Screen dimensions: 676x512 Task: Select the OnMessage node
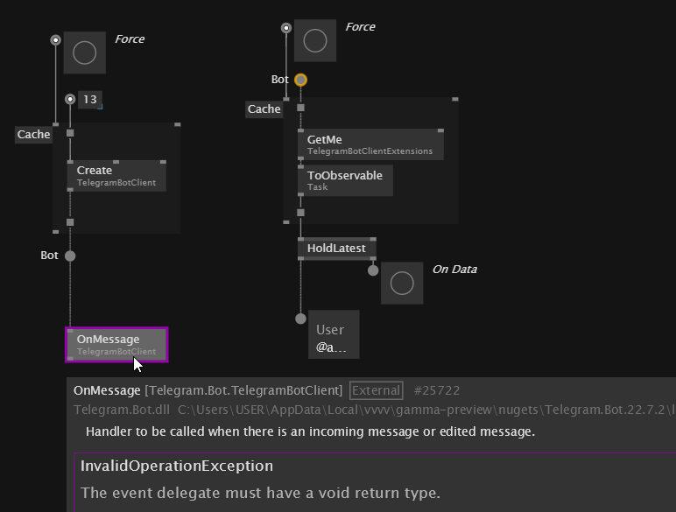pyautogui.click(x=116, y=345)
